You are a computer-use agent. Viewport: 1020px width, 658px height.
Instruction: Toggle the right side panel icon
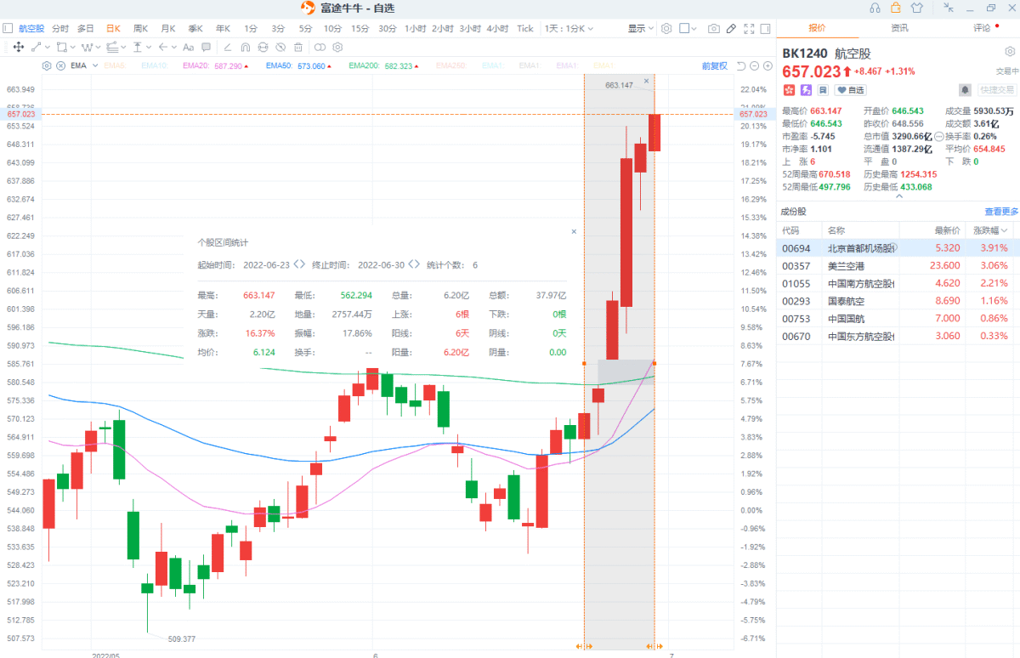click(765, 29)
